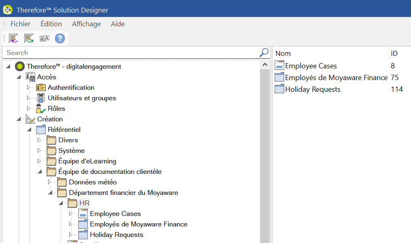Expand the Divers folder node

click(39, 140)
